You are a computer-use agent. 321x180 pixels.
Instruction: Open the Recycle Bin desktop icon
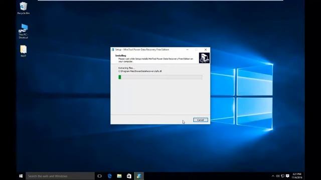[24, 8]
